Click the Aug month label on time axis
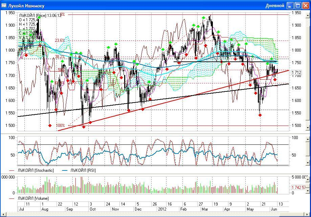 click(x=45, y=209)
